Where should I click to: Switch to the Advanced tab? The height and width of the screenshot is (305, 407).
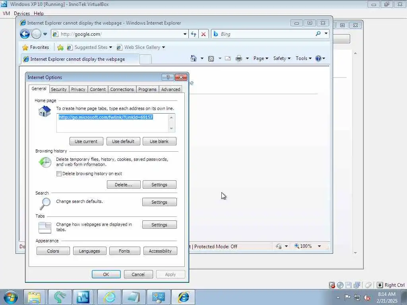[171, 89]
